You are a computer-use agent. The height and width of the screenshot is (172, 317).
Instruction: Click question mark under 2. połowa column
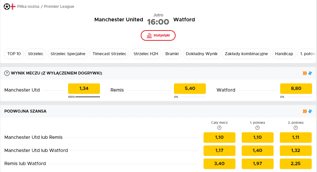[296, 128]
